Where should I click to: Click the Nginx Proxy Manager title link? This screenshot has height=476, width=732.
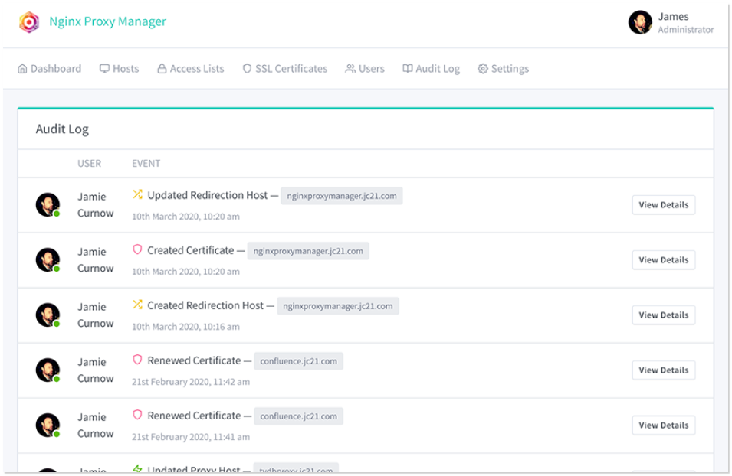pyautogui.click(x=107, y=21)
